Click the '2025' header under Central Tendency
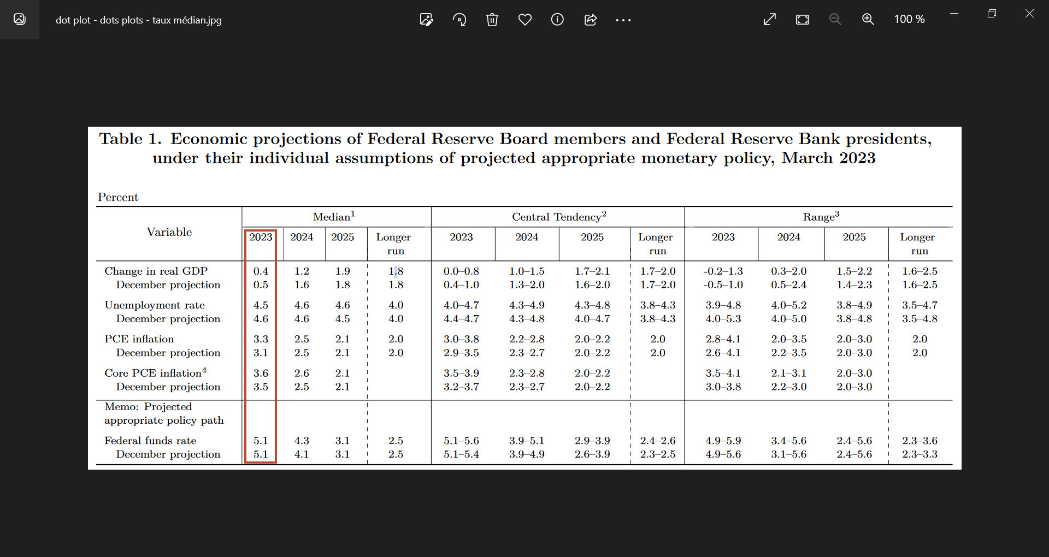The image size is (1049, 557). [592, 237]
